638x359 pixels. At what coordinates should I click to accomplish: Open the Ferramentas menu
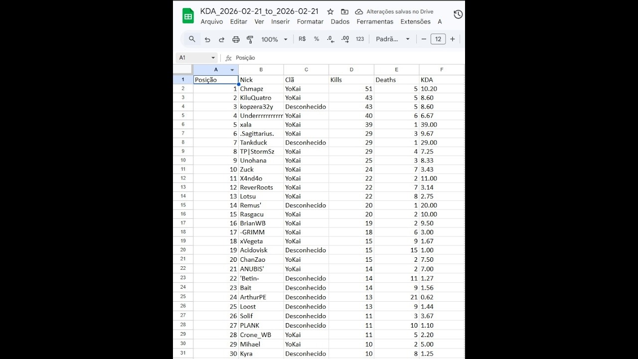375,22
